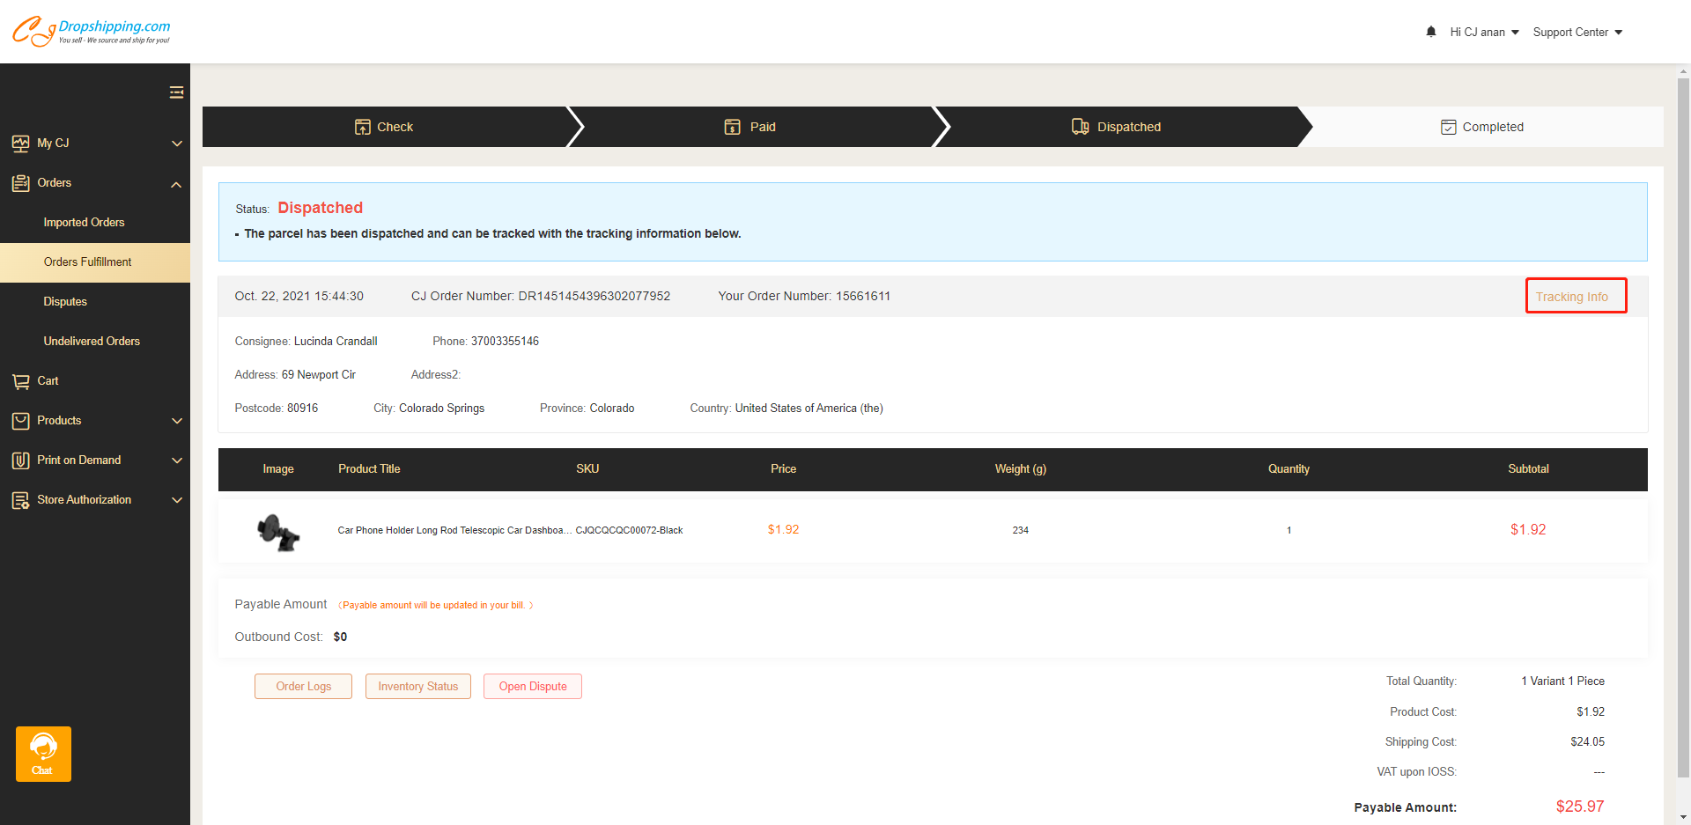
Task: Click the My CJ dashboard icon
Action: pos(21,144)
